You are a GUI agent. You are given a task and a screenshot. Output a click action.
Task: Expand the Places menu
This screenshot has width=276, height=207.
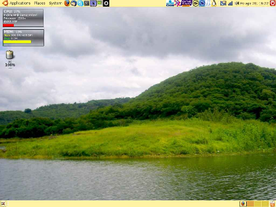click(x=40, y=3)
